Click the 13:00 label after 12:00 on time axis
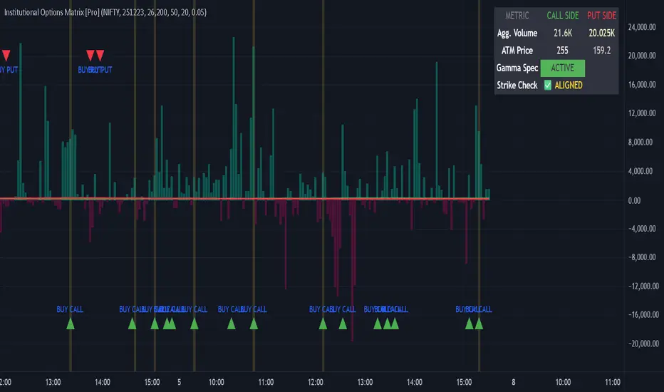This screenshot has height=392, width=664. [365, 382]
